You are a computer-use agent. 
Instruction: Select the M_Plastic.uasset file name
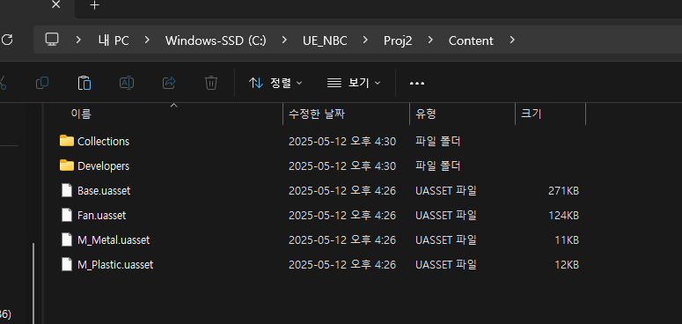point(115,265)
